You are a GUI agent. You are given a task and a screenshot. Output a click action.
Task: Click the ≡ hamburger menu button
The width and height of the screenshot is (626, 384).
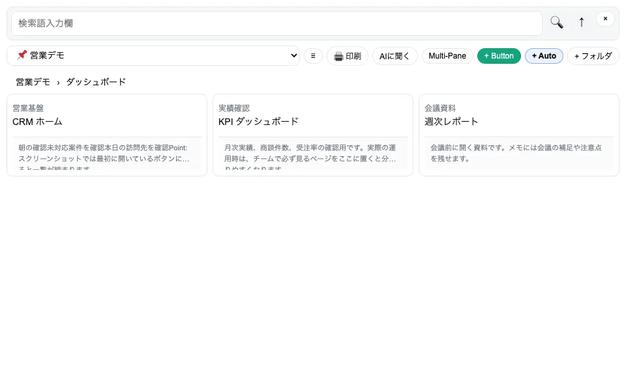[313, 56]
